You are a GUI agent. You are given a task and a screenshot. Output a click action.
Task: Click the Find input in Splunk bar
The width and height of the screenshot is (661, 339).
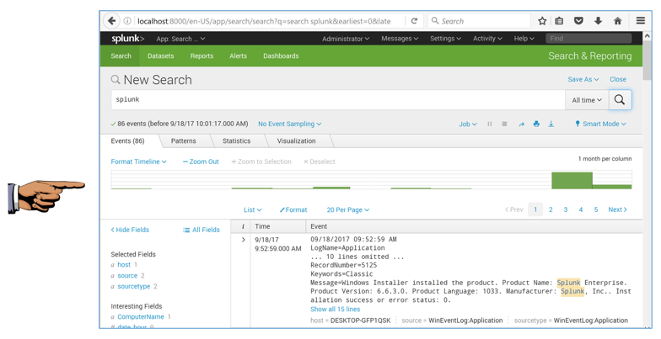click(x=588, y=39)
